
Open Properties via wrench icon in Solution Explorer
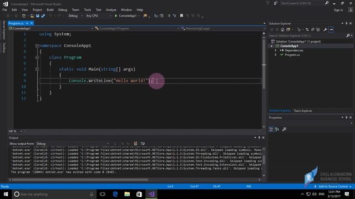pos(326,29)
